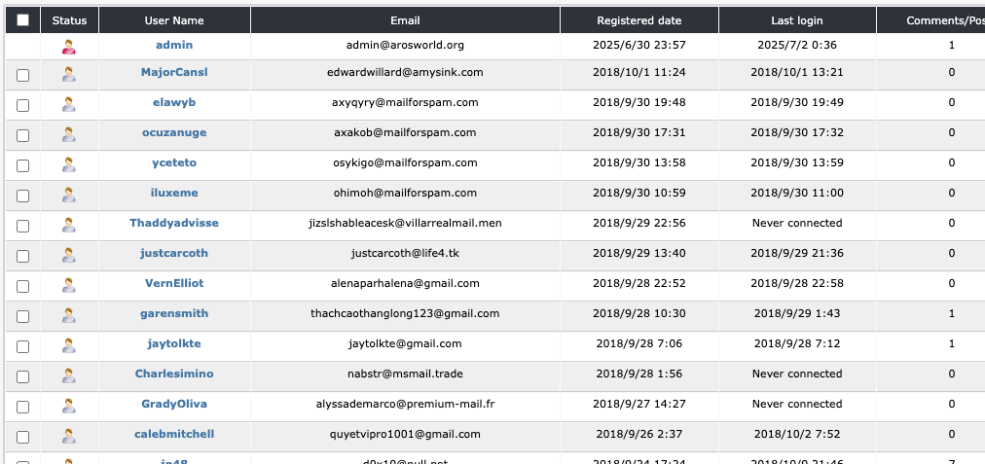985x464 pixels.
Task: Sort by the User Name column header
Action: [x=174, y=20]
